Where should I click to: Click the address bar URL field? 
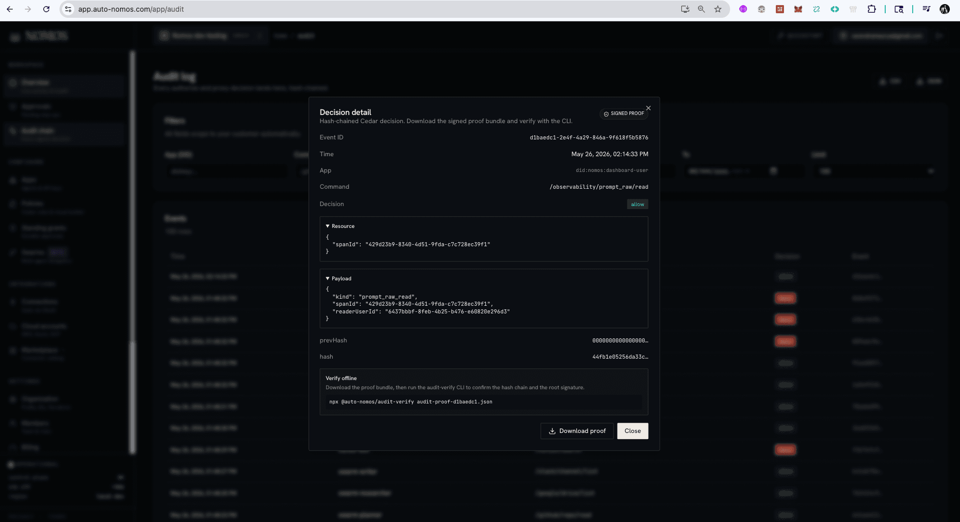pyautogui.click(x=376, y=9)
